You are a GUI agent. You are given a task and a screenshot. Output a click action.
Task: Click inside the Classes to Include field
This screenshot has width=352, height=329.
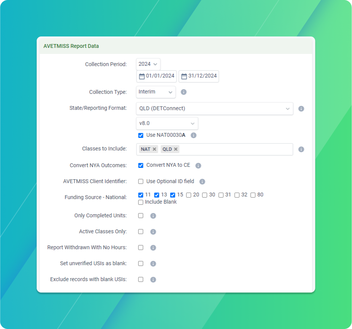click(x=236, y=149)
